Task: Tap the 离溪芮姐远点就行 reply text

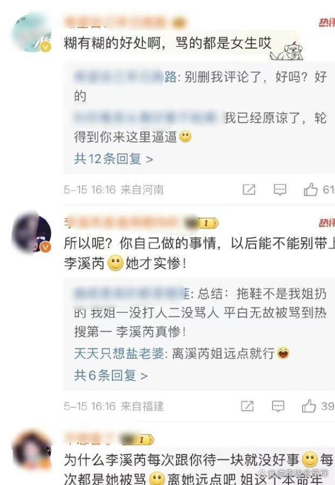Action: (x=223, y=353)
